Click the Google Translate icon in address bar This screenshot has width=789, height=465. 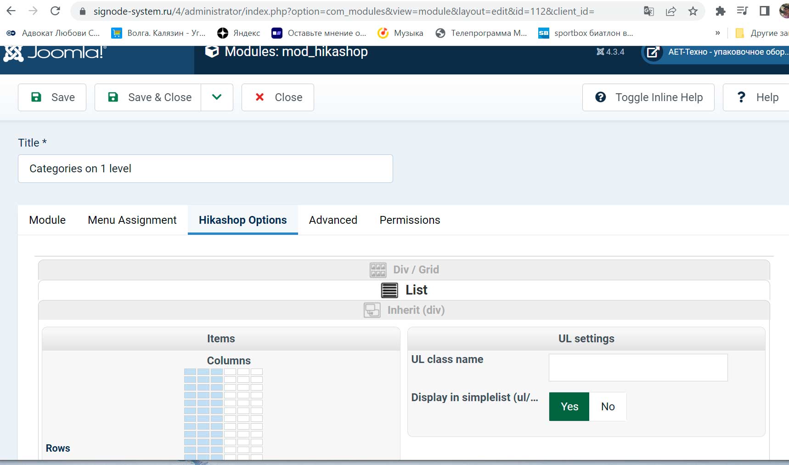tap(648, 11)
